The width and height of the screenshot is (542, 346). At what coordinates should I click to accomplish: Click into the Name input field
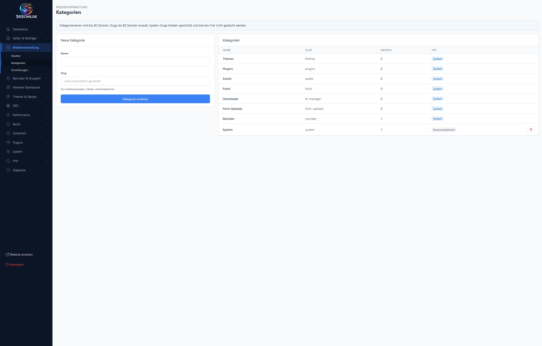pyautogui.click(x=135, y=62)
